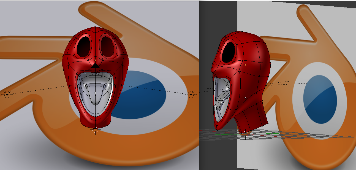Select the point lamp between both viewports
356x170 pixels.
tap(191, 95)
